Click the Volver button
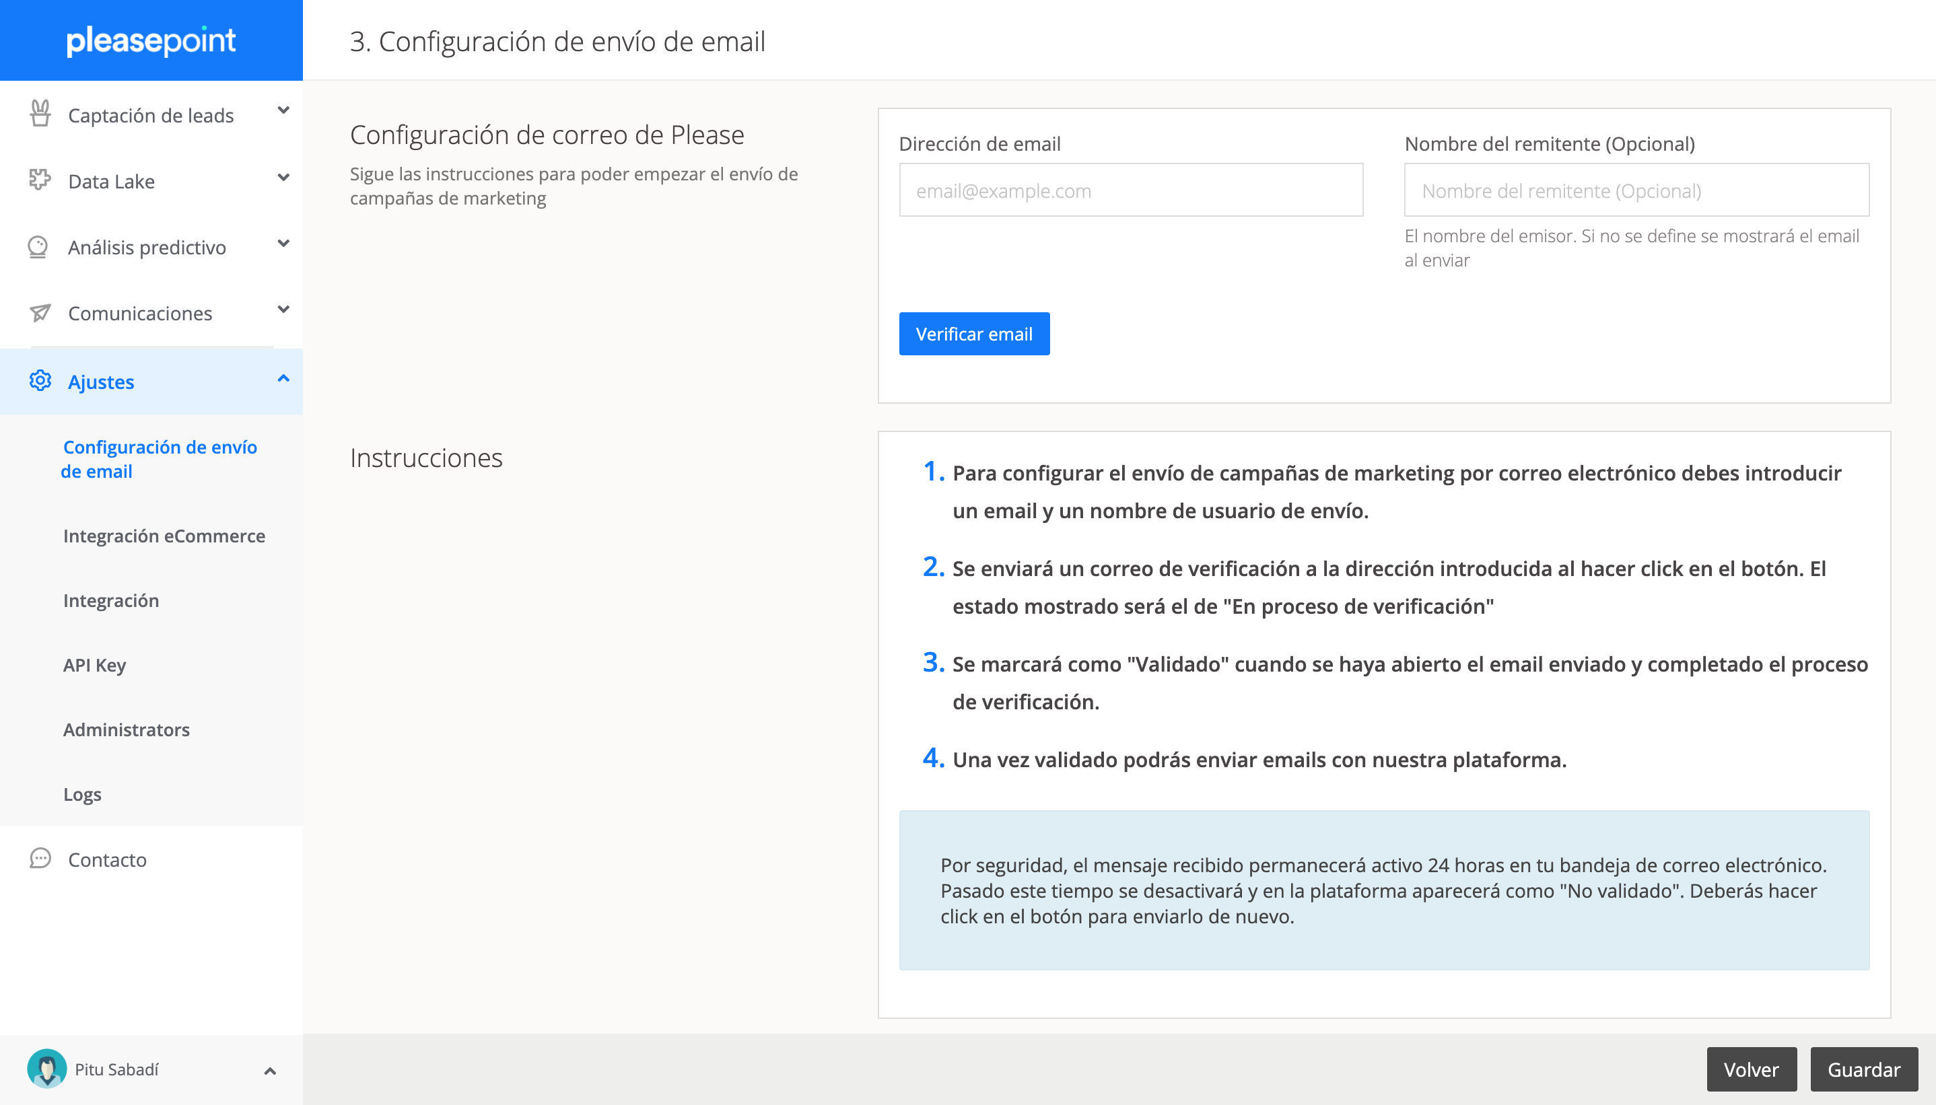 coord(1751,1069)
